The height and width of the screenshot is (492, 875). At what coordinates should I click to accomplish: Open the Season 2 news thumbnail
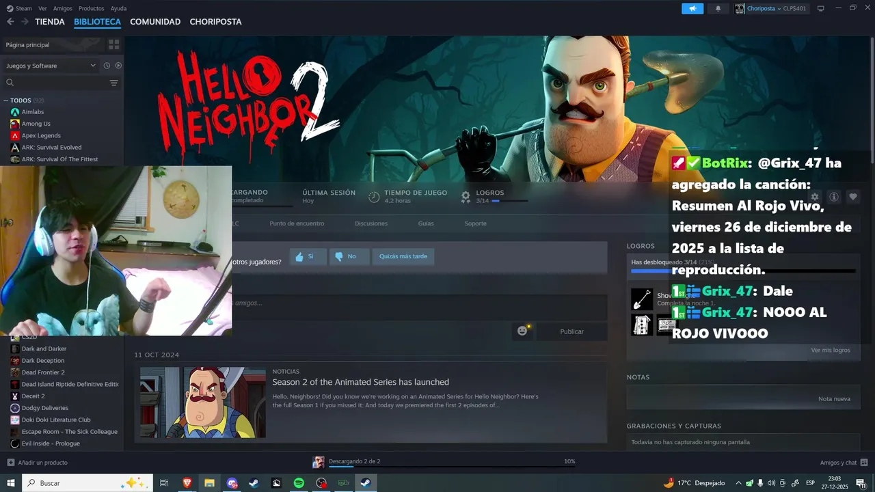click(203, 402)
